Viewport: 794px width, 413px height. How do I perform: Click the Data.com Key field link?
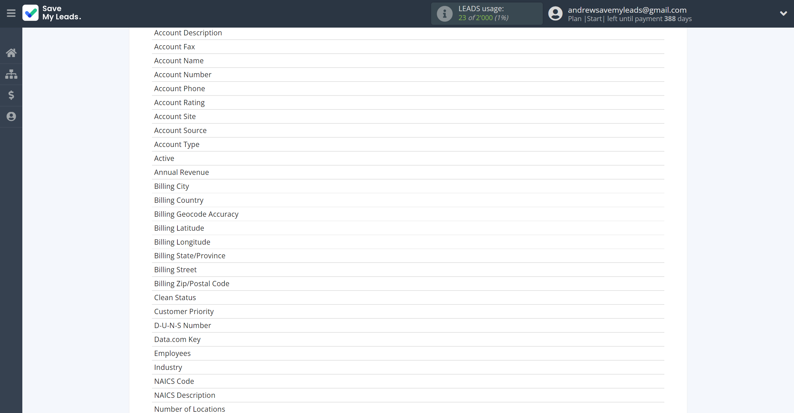click(x=177, y=339)
